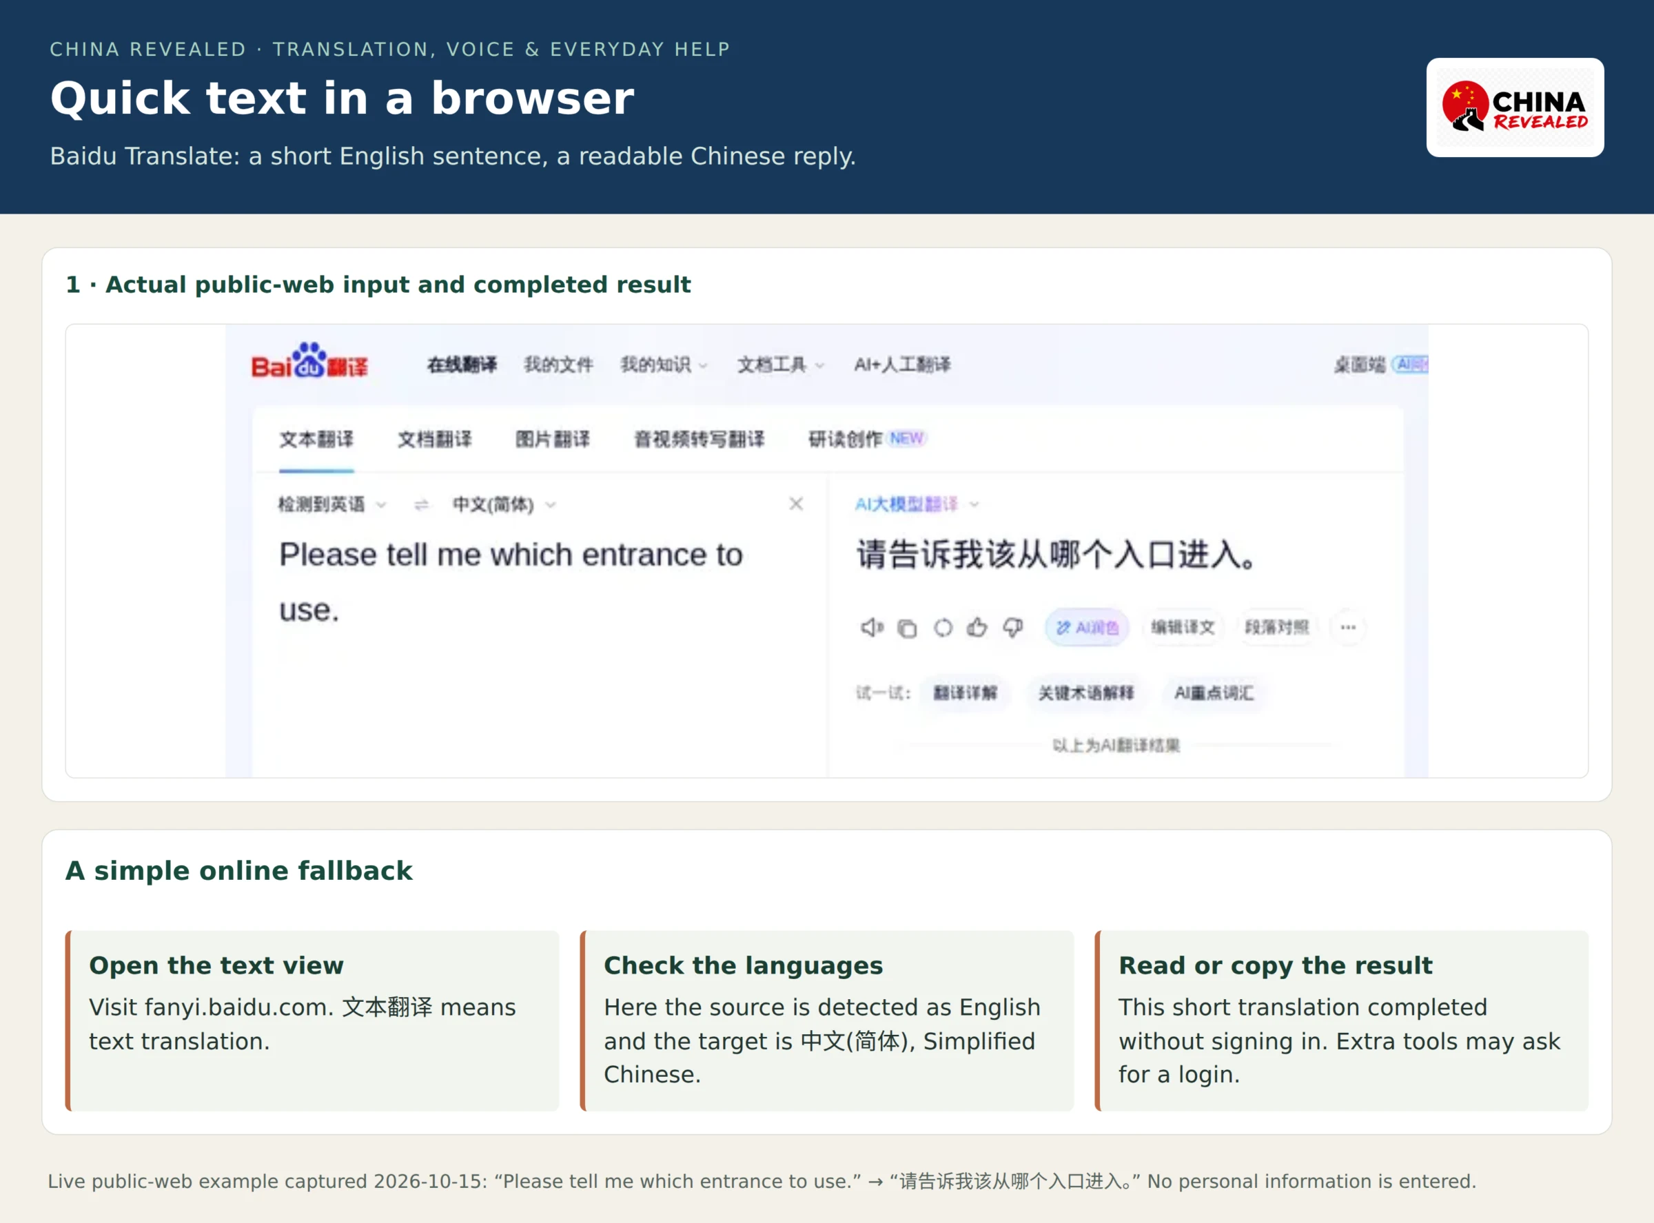Click the heading 'Quick text in a browser'
1654x1223 pixels.
(342, 99)
